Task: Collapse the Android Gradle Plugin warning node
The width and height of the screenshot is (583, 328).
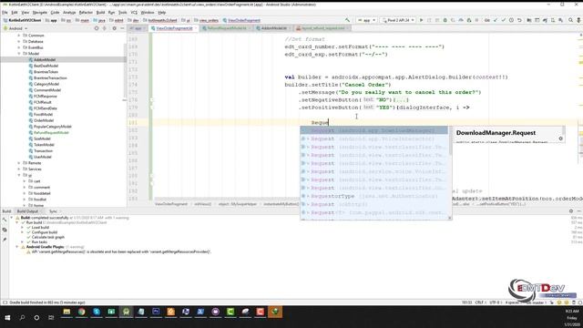Action: [16, 247]
